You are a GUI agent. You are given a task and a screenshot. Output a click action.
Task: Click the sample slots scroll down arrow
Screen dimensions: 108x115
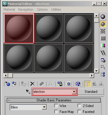point(97,71)
